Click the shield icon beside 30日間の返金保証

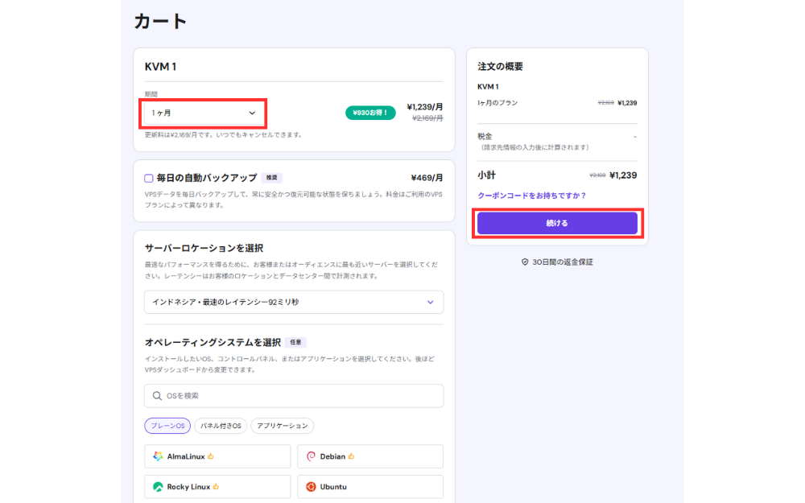tap(525, 262)
